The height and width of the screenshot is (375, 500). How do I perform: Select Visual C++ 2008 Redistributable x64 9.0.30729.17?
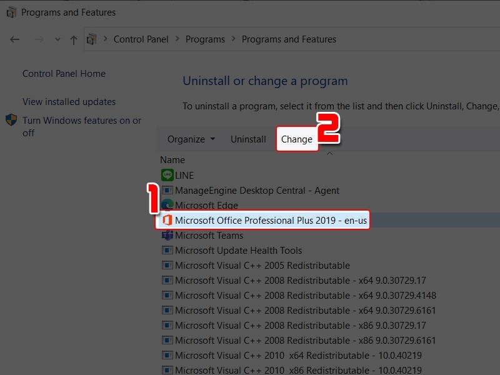(x=301, y=280)
